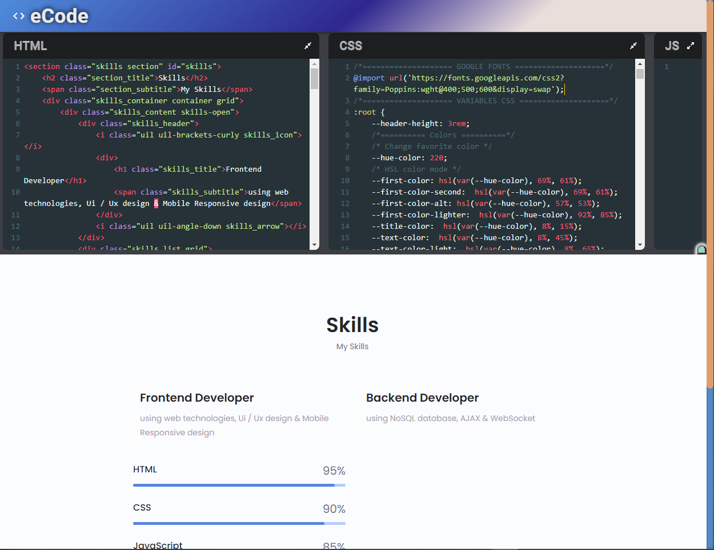Screen dimensions: 714x550
Task: Click the eCode angle-brackets logo icon
Action: (19, 17)
